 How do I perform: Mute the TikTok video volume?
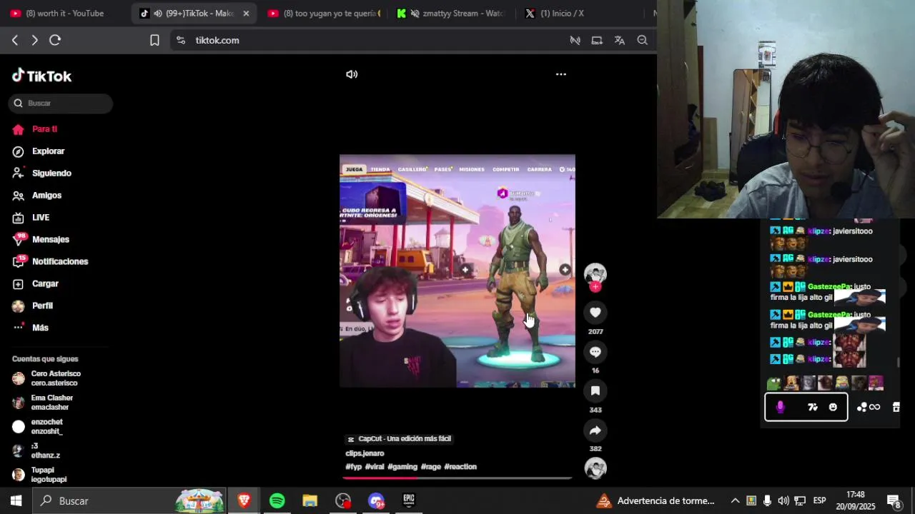tap(352, 74)
